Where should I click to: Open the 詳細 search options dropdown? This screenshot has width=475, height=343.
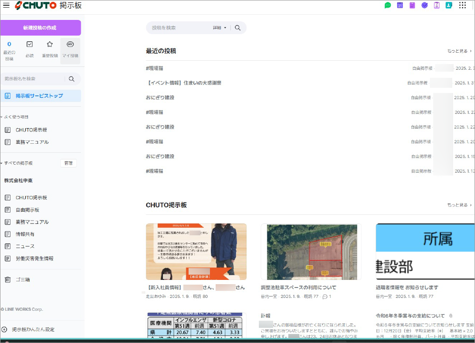pyautogui.click(x=219, y=28)
